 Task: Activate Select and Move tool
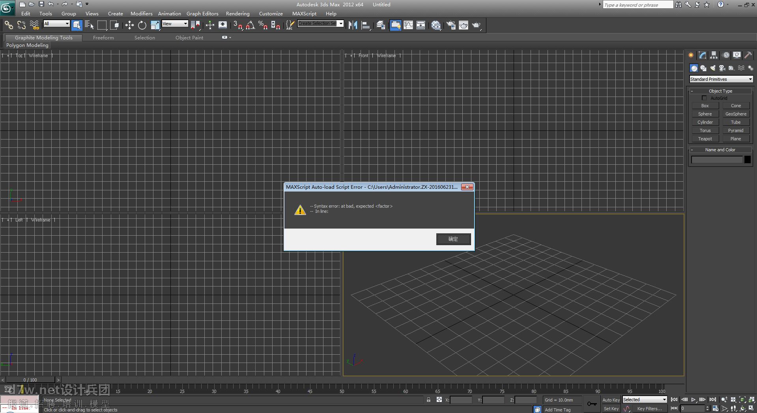[x=129, y=25]
